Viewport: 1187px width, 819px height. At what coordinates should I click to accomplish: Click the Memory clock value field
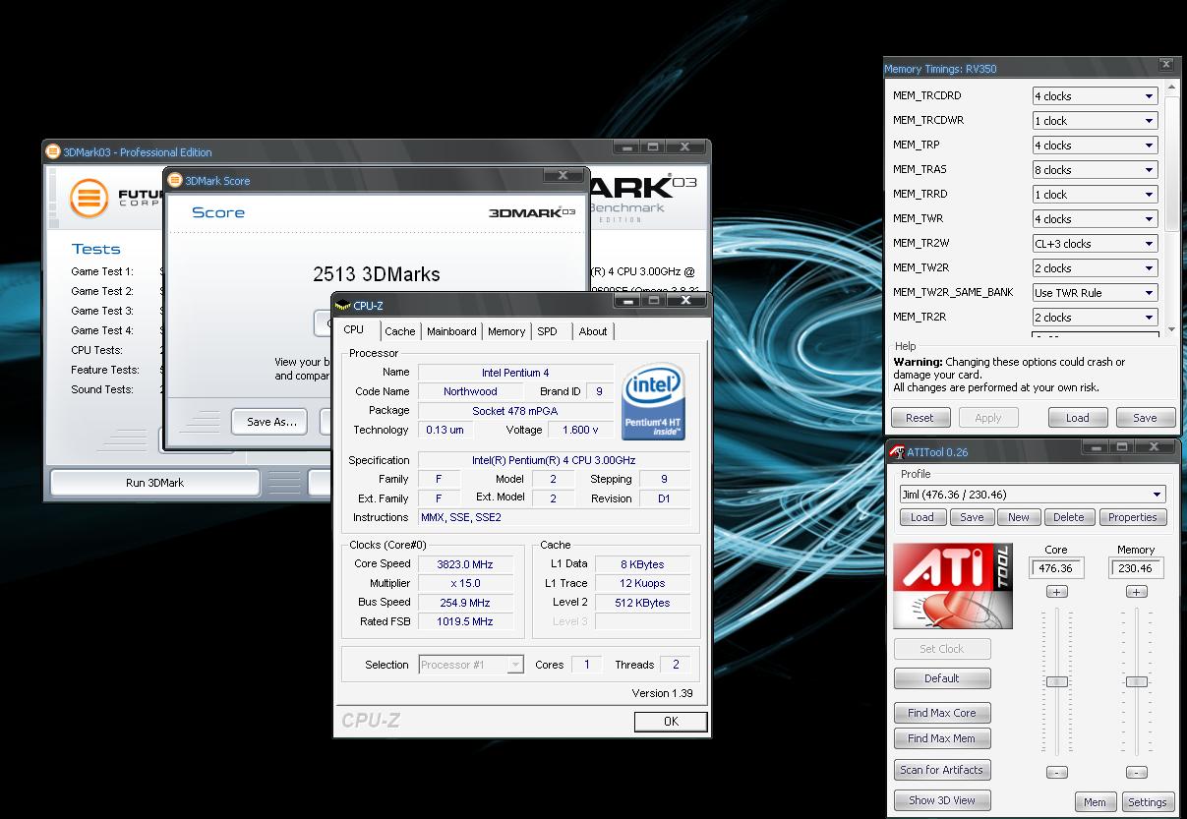pyautogui.click(x=1137, y=568)
